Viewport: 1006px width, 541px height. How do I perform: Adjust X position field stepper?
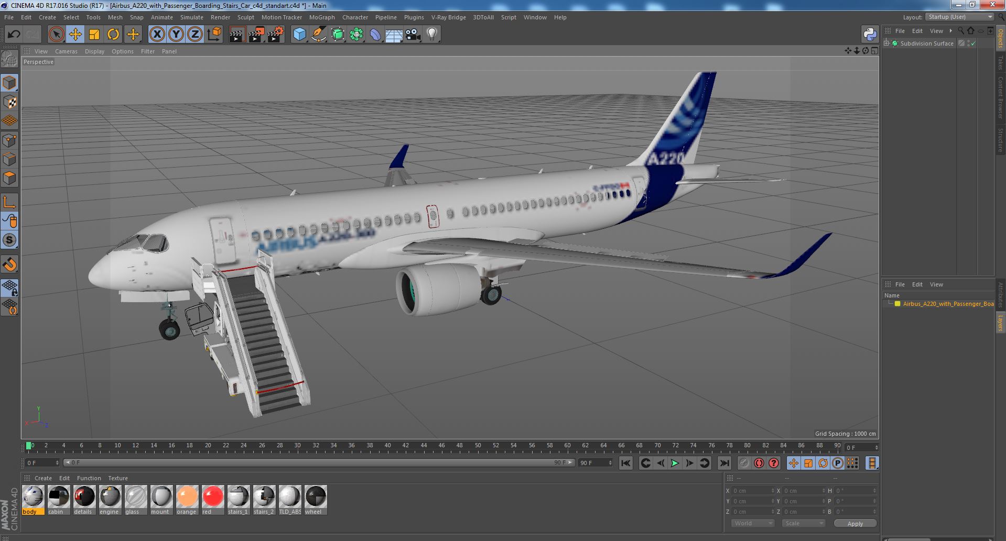pyautogui.click(x=773, y=491)
